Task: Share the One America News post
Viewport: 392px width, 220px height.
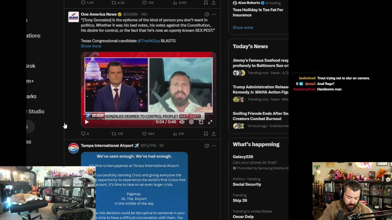Action: click(213, 134)
